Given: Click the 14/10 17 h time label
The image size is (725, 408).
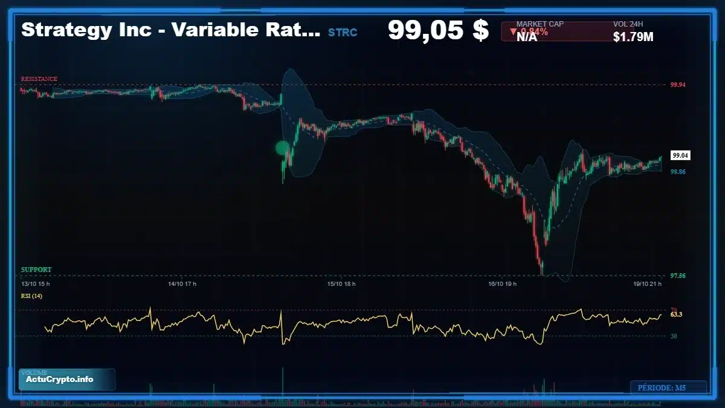Looking at the screenshot, I should (x=182, y=283).
